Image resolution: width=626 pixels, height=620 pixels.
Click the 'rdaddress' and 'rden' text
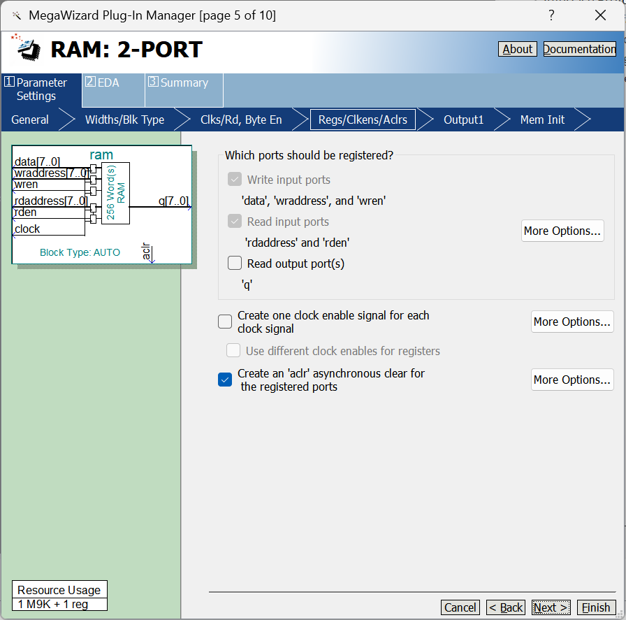click(297, 243)
